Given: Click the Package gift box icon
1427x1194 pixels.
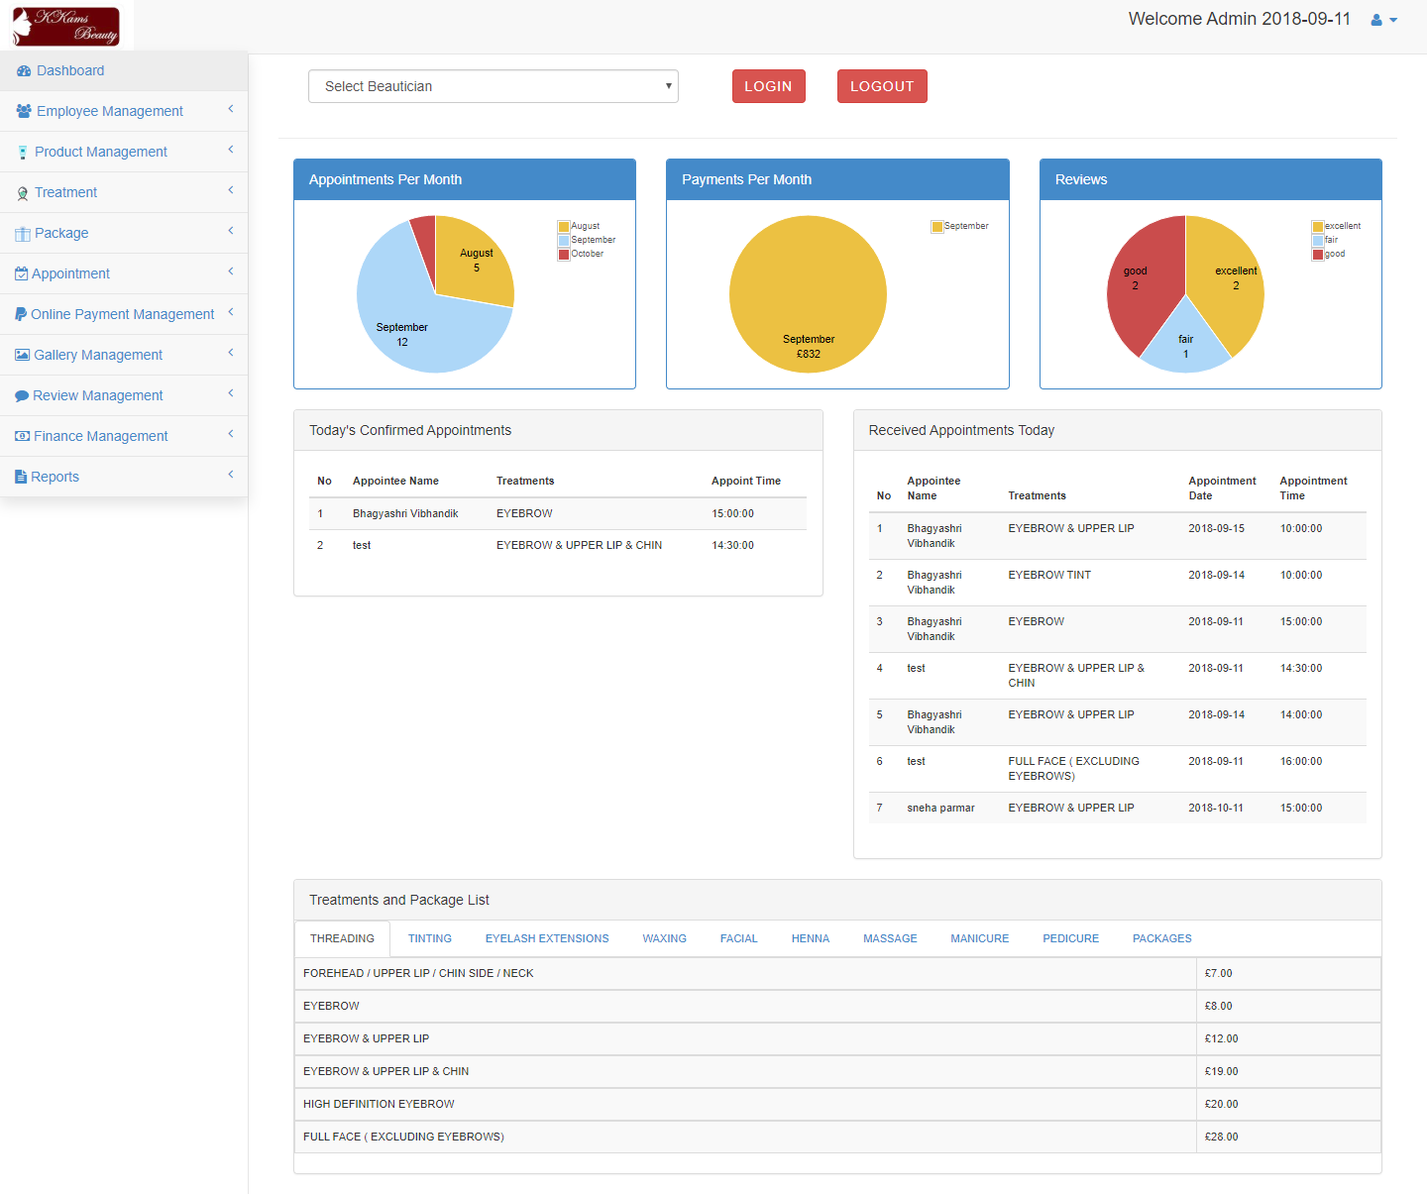Looking at the screenshot, I should pos(23,234).
